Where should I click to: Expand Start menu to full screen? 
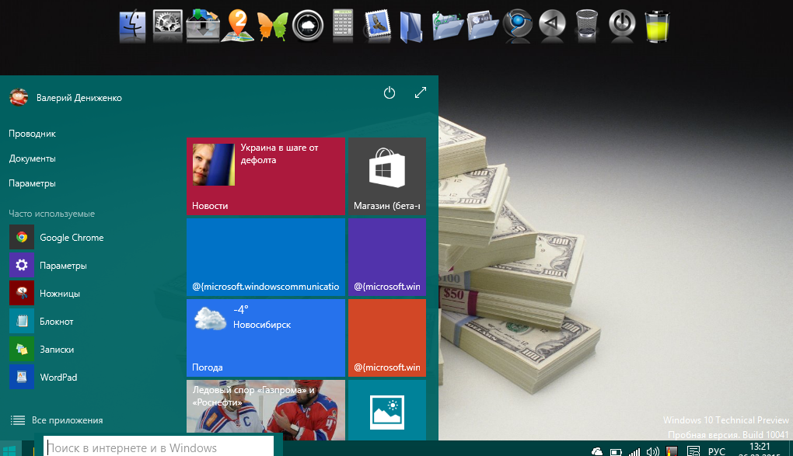coord(421,93)
